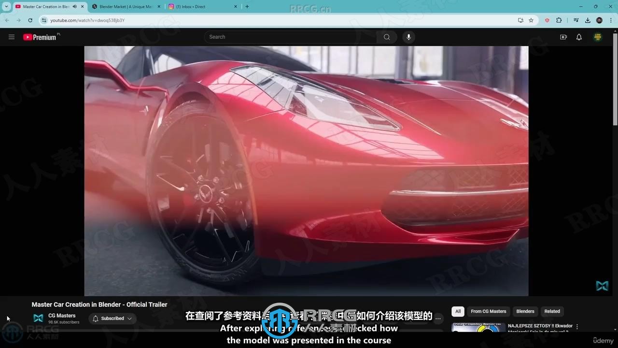
Task: Open the Chrome profile avatar
Action: (x=599, y=20)
